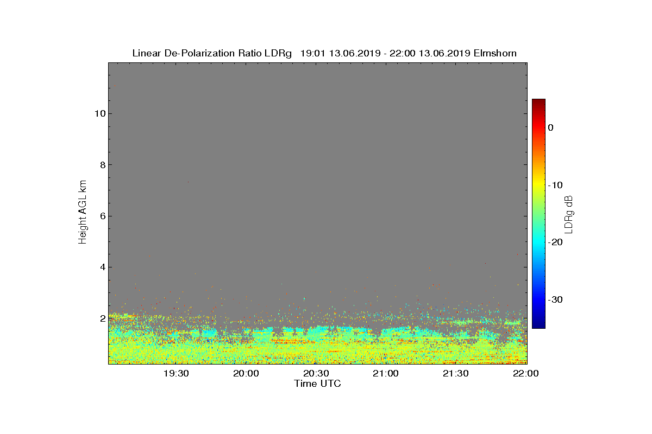This screenshot has width=652, height=434.
Task: Click the 19:30 time axis label
Action: click(x=176, y=374)
